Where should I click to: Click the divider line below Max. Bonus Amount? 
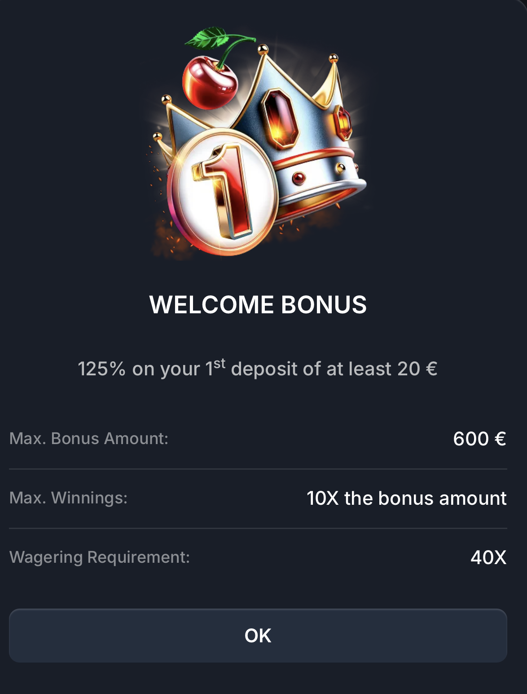258,469
